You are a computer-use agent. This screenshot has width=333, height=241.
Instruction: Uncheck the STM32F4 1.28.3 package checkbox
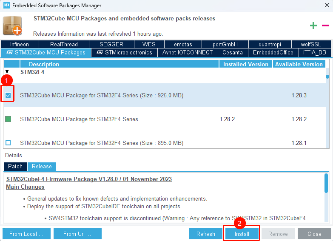click(8, 95)
